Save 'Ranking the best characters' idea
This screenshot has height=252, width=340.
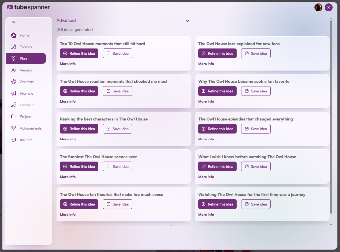(118, 129)
